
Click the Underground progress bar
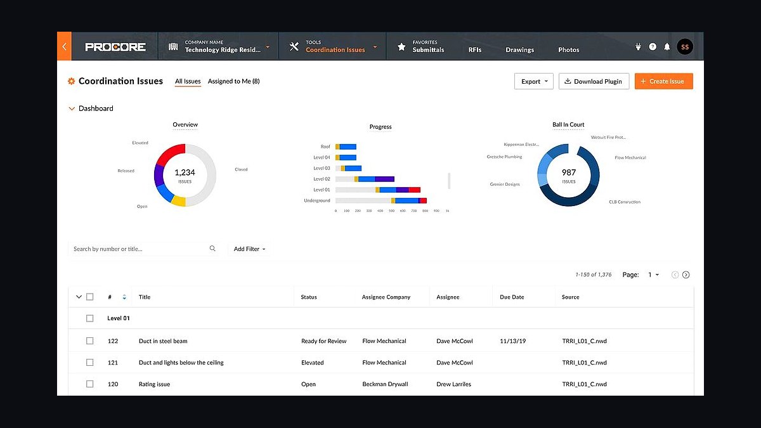pyautogui.click(x=380, y=200)
